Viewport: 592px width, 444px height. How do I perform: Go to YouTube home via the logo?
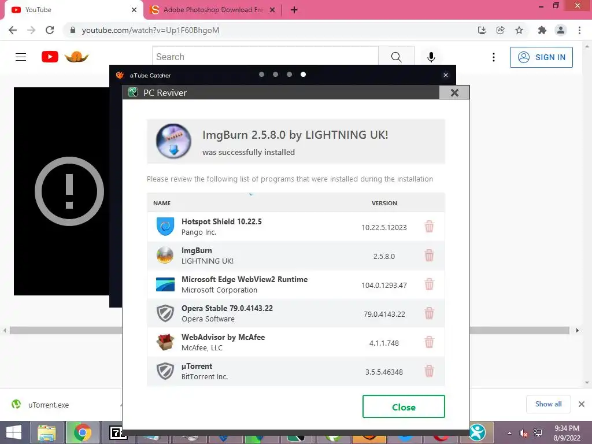click(x=50, y=57)
